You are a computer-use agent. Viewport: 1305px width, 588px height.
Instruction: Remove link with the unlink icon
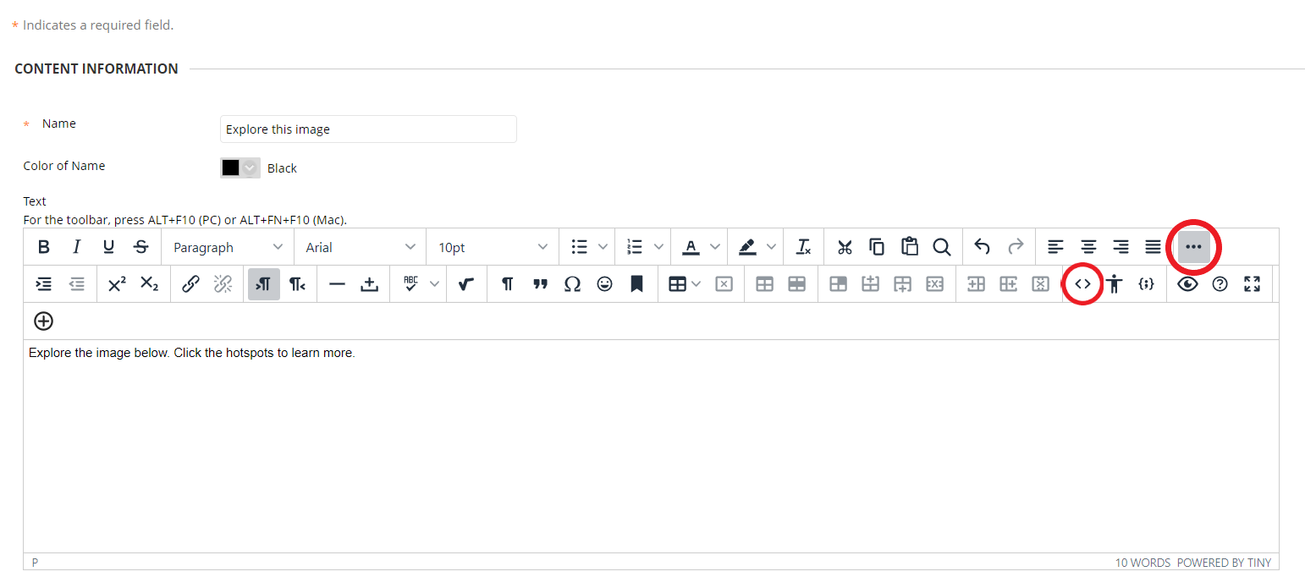223,284
